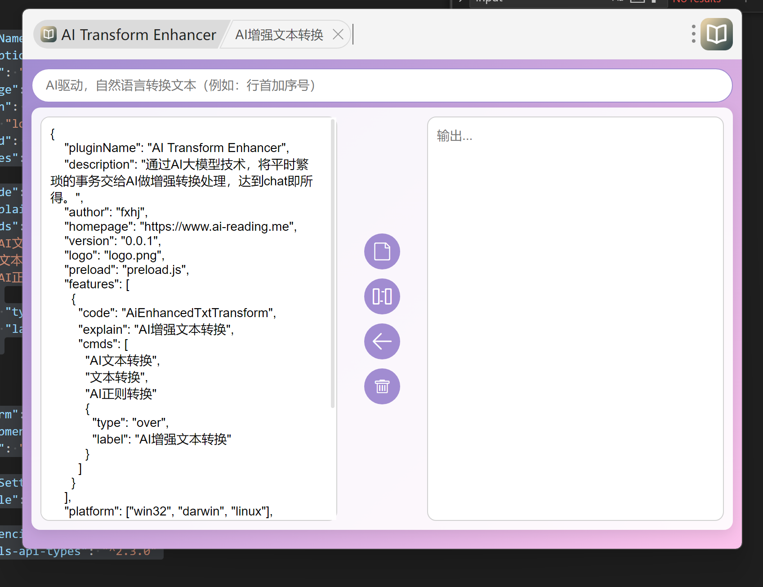Click the "preload": "preload.js" line
The width and height of the screenshot is (763, 587).
(127, 270)
